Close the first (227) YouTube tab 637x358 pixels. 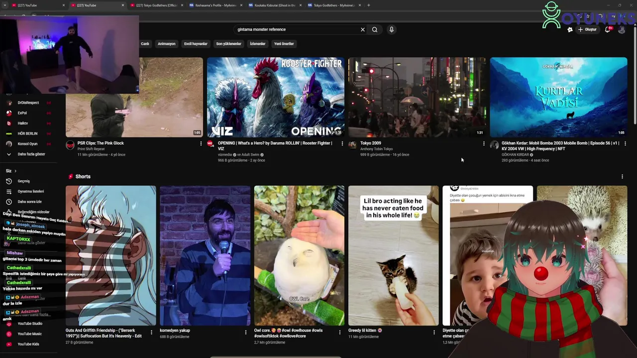[x=64, y=5]
